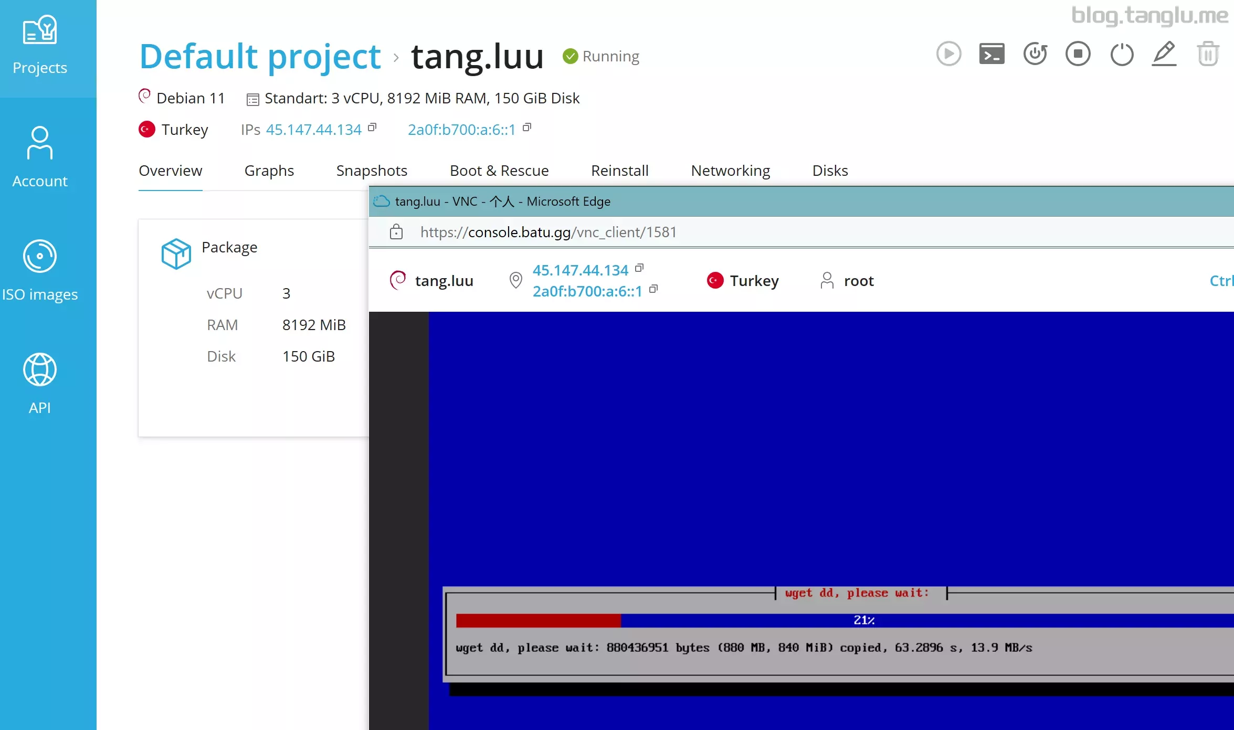
Task: Click the Projects sidebar icon
Action: tap(40, 44)
